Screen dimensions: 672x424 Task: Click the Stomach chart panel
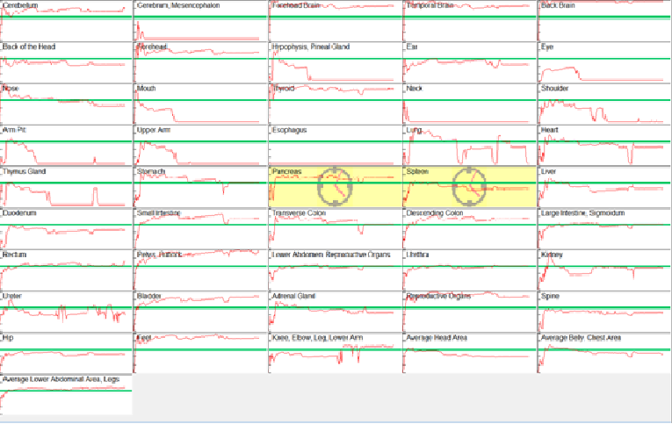[200, 186]
